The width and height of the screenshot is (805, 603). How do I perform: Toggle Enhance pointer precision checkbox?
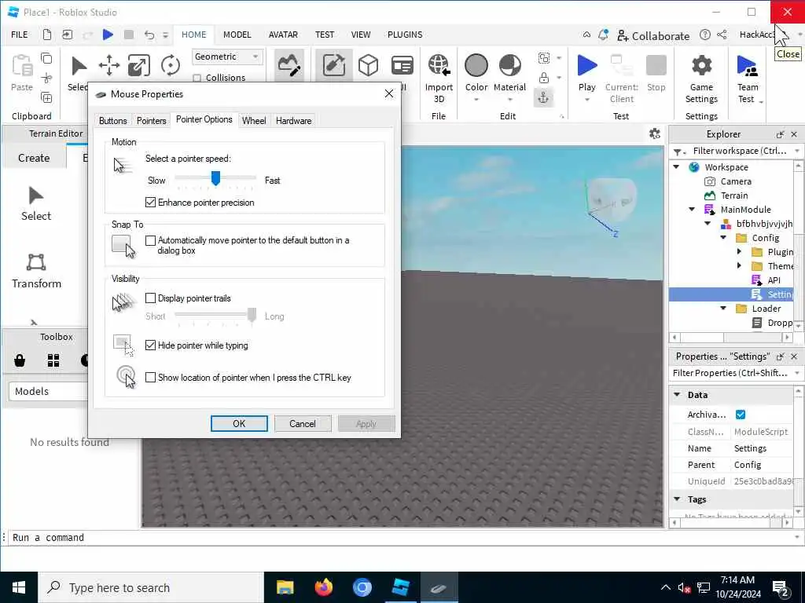coord(150,203)
